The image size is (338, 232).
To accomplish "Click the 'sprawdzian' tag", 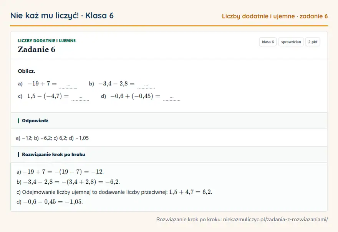I will coord(291,42).
